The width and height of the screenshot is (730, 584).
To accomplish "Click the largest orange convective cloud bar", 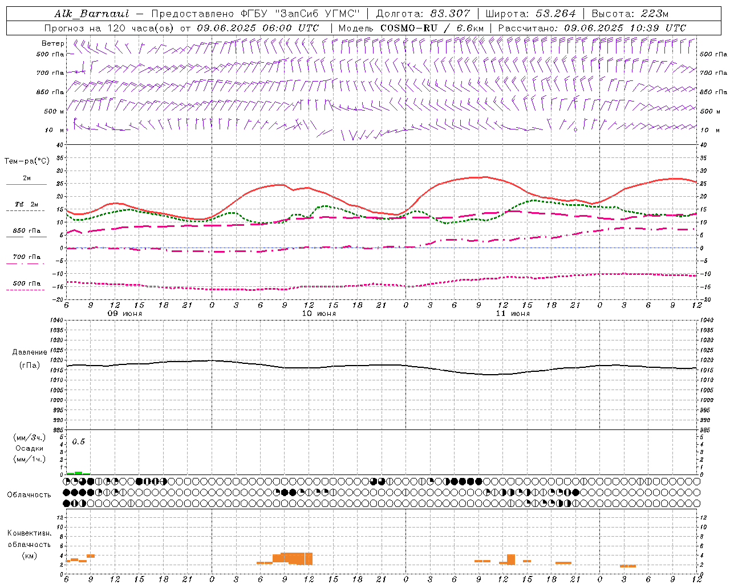I will click(293, 558).
